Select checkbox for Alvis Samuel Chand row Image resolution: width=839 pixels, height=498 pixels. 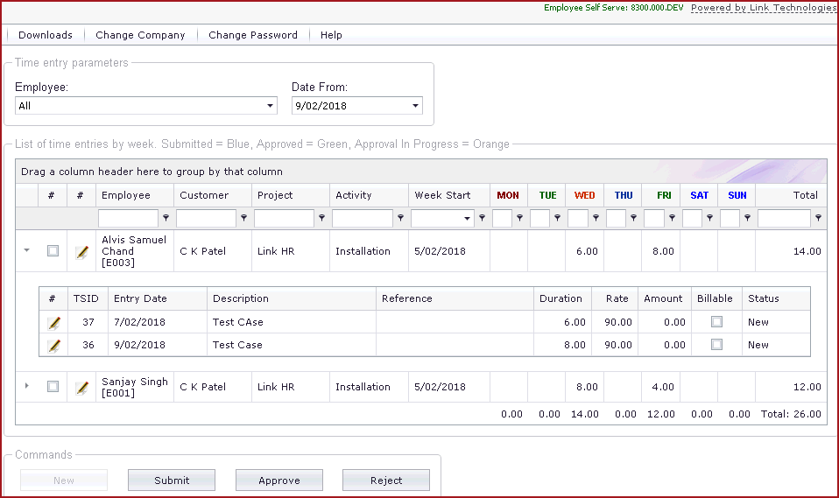(53, 251)
